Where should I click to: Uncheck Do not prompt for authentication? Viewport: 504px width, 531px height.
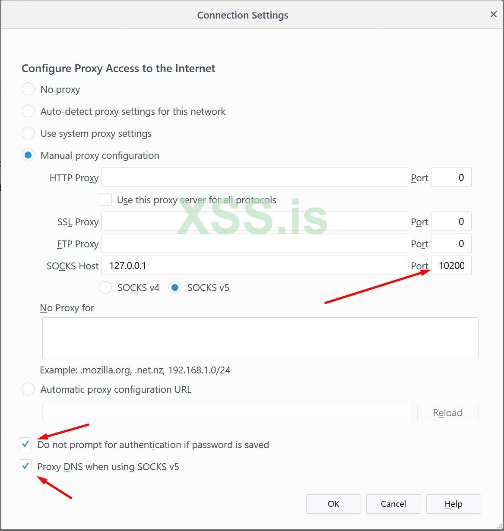pyautogui.click(x=26, y=444)
